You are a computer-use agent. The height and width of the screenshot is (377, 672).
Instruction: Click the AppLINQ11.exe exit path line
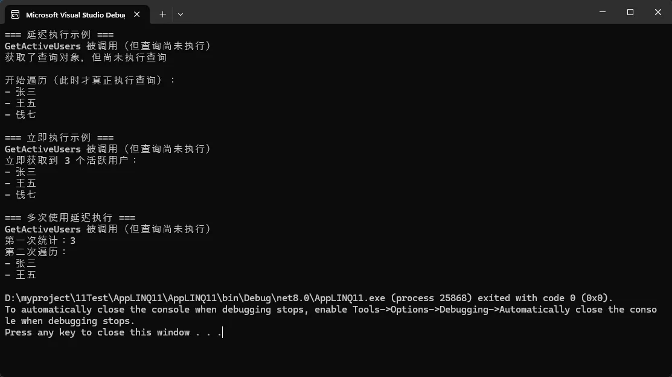309,298
